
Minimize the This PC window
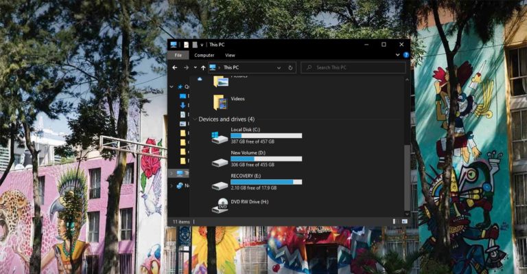[366, 45]
